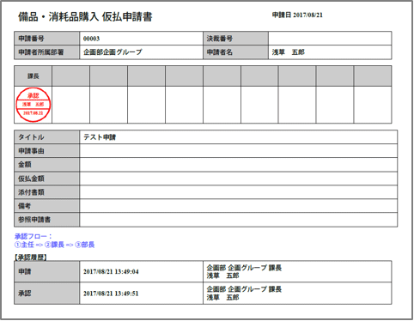This screenshot has width=414, height=321.
Task: Click the empty 仮払金額 field
Action: click(239, 179)
